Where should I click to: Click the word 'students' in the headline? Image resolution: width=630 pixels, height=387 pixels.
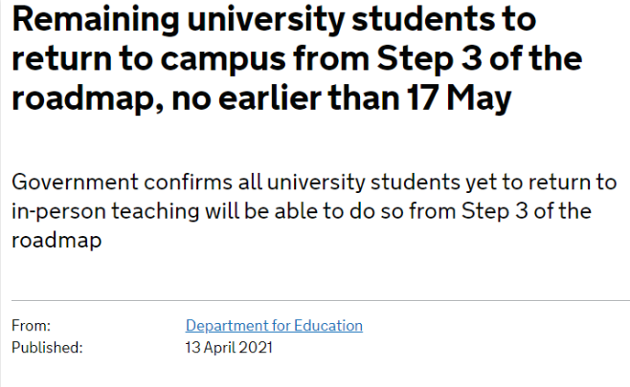420,19
